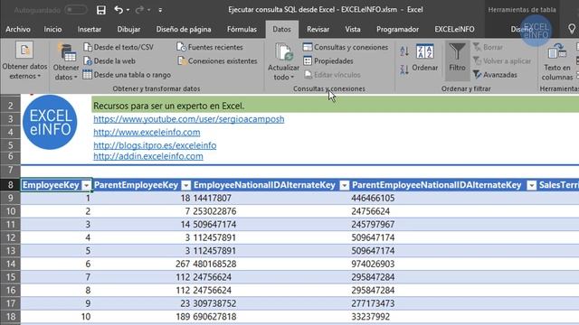This screenshot has height=325, width=579.
Task: Open the Ordenar dialog
Action: coord(424,57)
